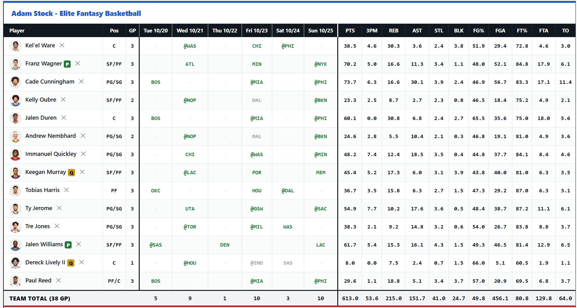577x308 pixels.
Task: Click Tre Jones's @TOR matchup on Wednesday
Action: [x=190, y=227]
